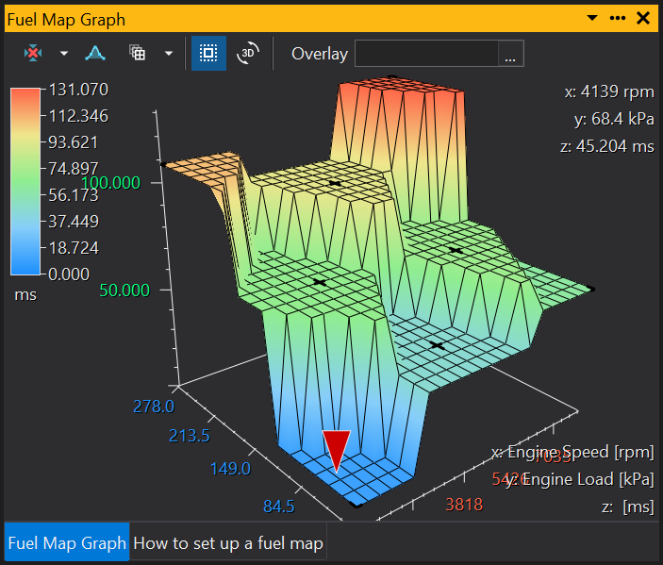Click the Overlay label text

[x=319, y=54]
